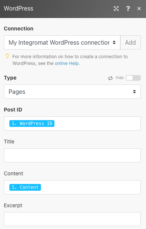
Task: Select the 1. Content mapped pill
Action: point(25,187)
